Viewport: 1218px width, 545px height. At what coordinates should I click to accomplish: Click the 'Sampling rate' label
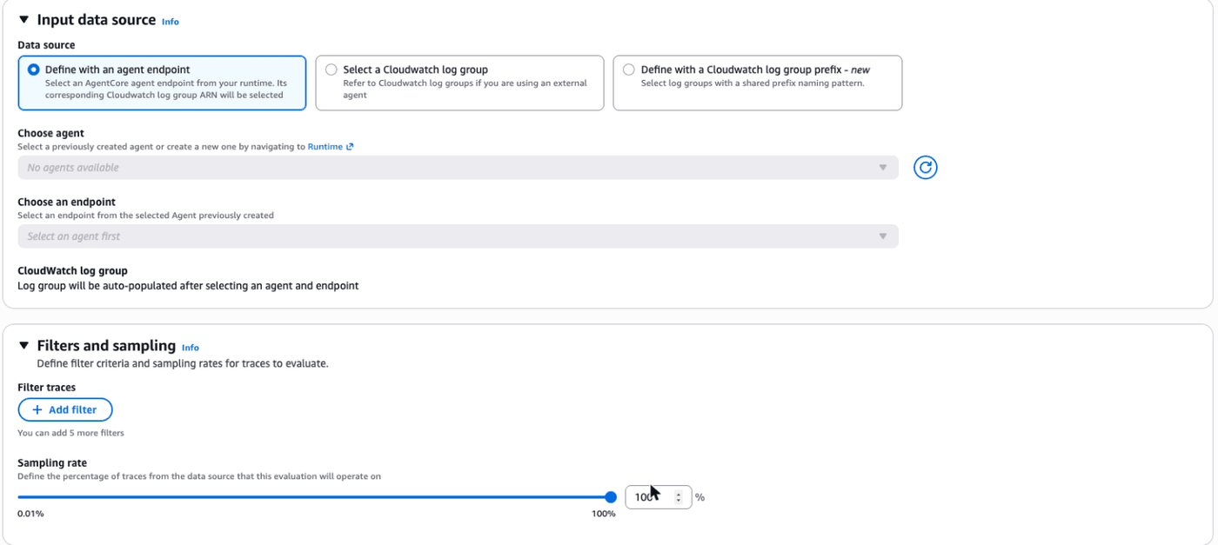52,463
